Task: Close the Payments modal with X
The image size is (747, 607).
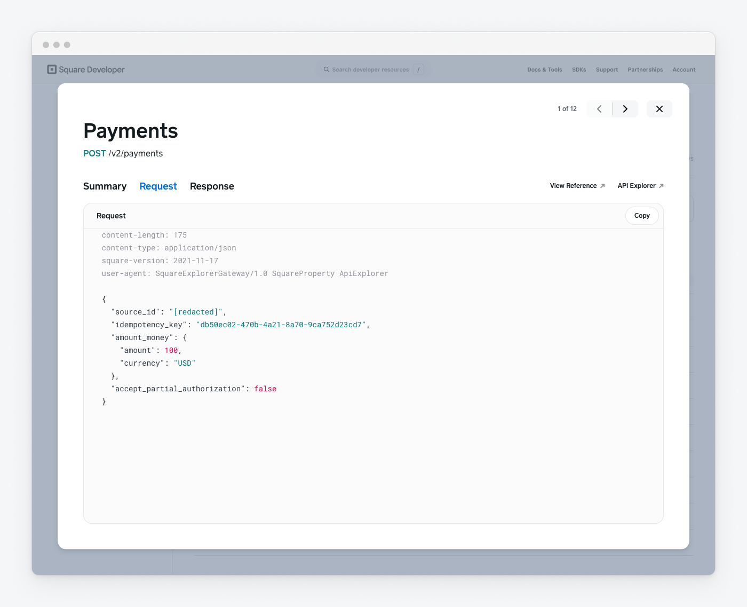Action: [659, 109]
